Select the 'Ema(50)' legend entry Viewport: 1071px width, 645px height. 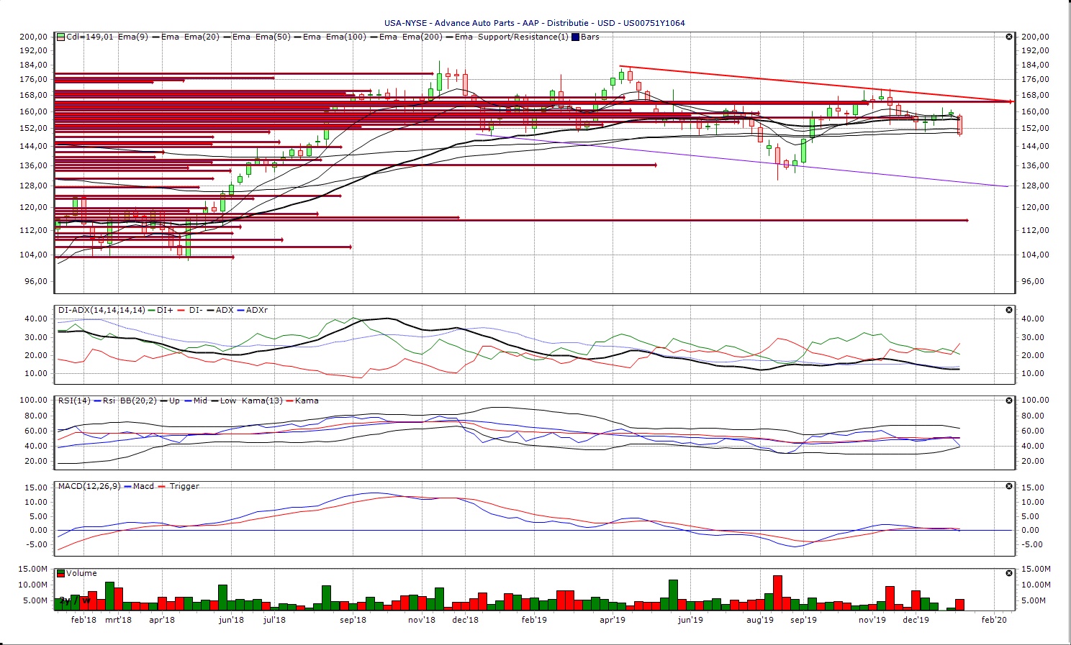(x=273, y=37)
